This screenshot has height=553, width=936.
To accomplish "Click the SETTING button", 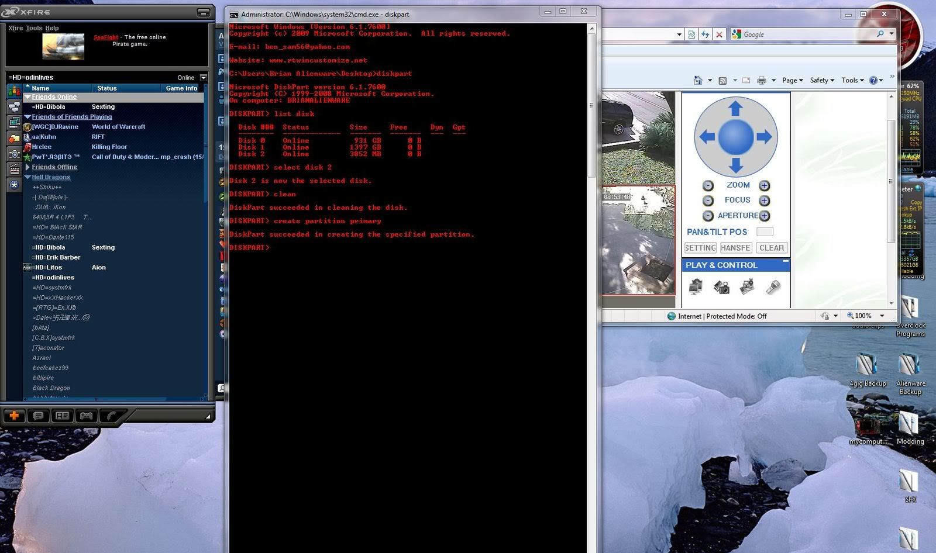I will (x=700, y=248).
